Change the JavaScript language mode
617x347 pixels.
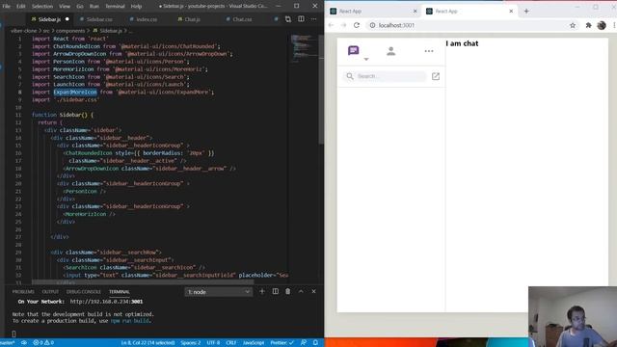253,343
